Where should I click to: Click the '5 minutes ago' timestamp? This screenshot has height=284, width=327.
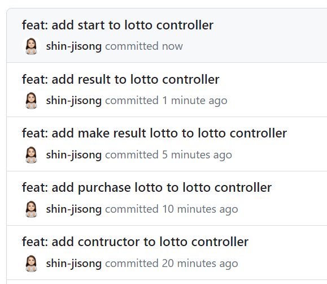197,155
